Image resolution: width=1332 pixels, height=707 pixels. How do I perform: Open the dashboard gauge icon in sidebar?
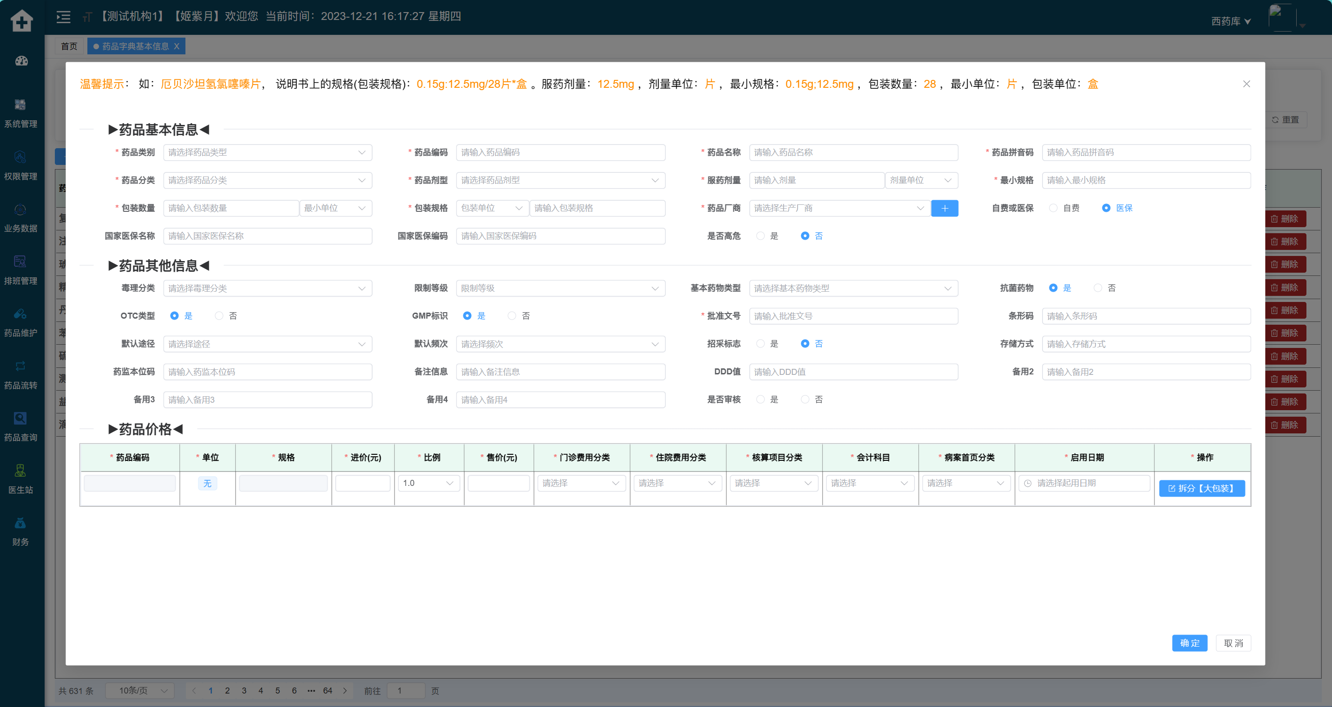pyautogui.click(x=21, y=61)
